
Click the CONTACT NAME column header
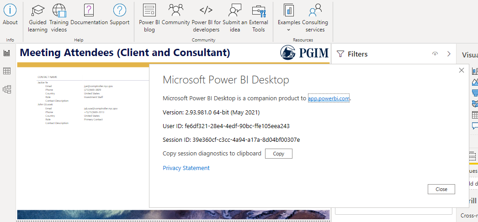point(47,77)
